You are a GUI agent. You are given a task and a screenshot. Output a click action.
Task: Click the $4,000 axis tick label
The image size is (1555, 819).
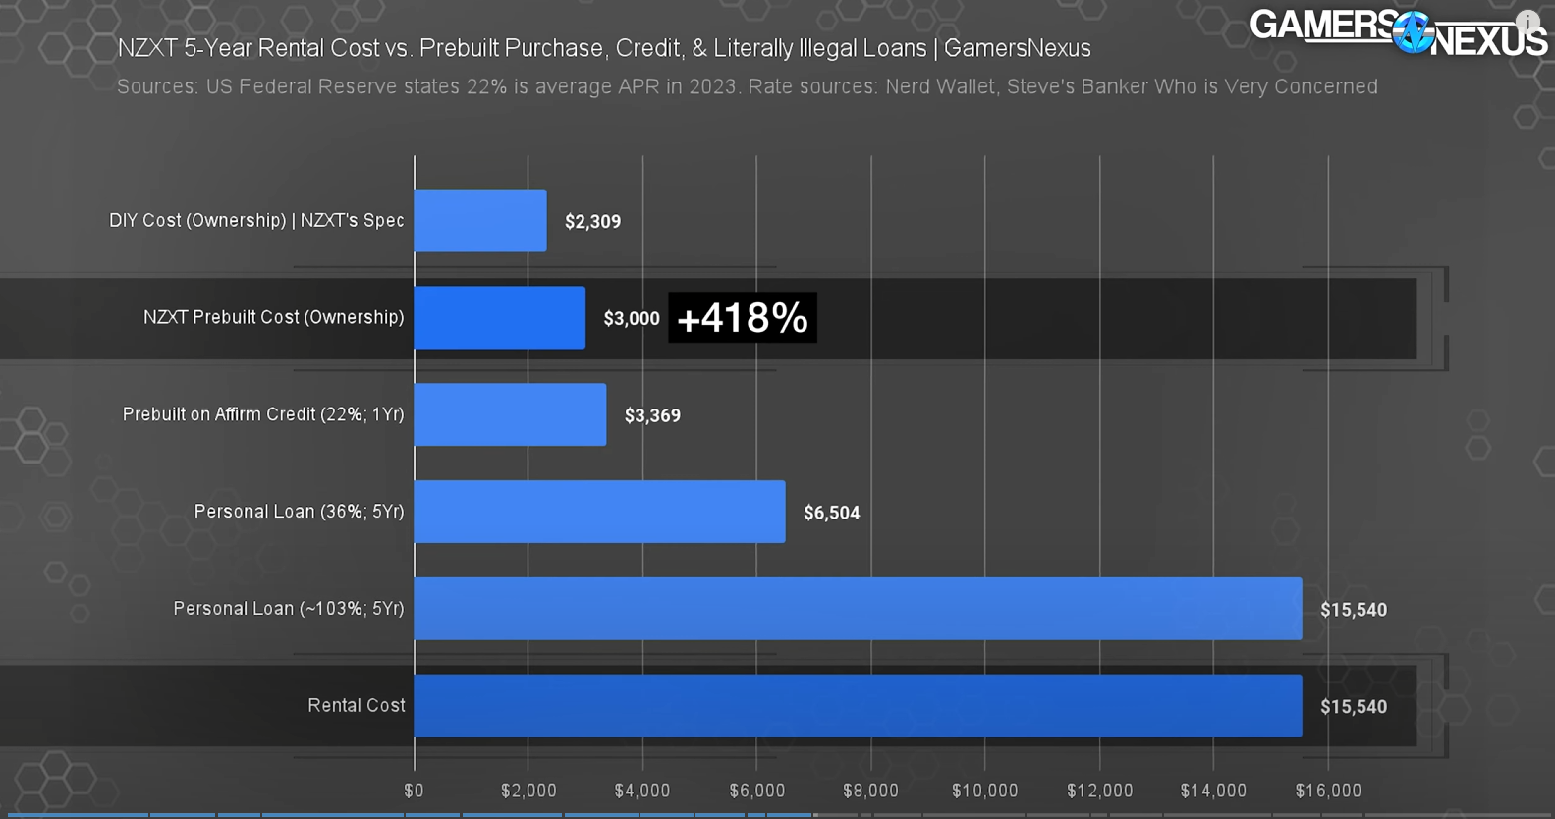642,791
